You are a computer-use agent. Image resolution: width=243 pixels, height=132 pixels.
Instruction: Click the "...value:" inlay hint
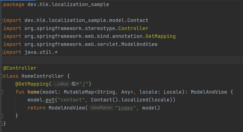pos(62,84)
